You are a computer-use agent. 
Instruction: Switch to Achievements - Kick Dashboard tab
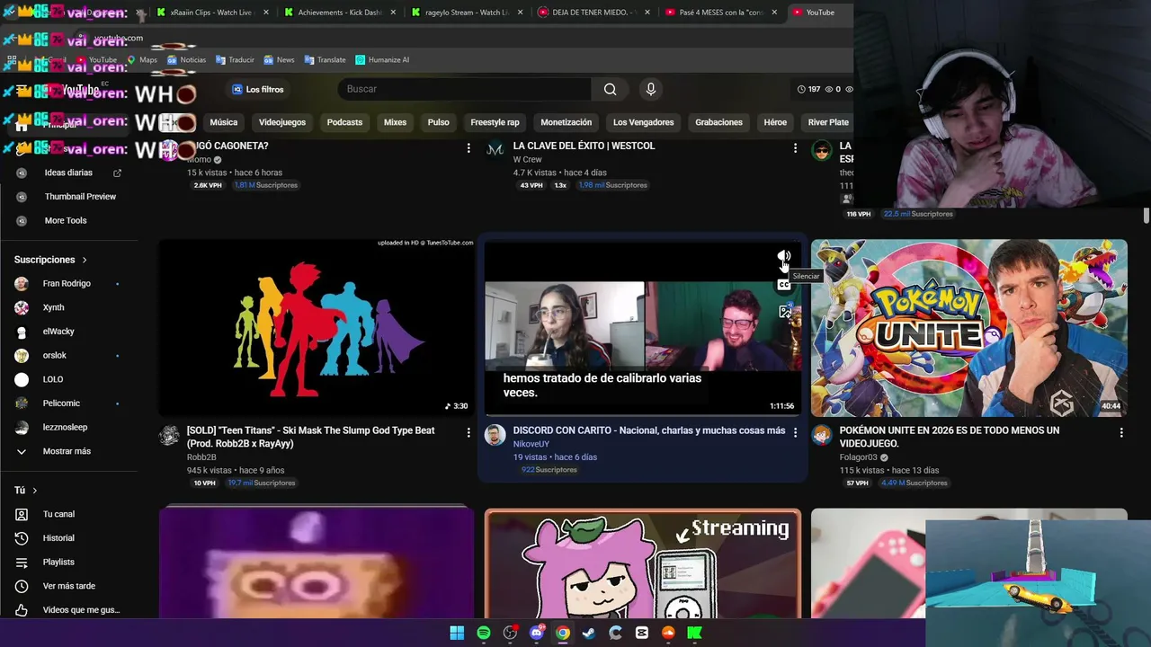(x=339, y=13)
